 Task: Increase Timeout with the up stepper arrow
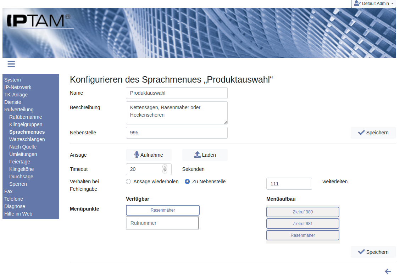click(x=165, y=167)
